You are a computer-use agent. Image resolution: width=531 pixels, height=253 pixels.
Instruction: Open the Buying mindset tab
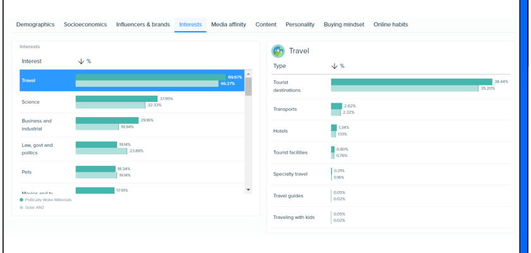click(344, 25)
